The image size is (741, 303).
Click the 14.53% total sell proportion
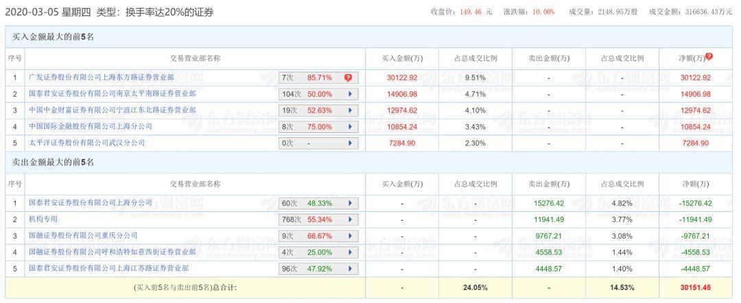coord(622,287)
